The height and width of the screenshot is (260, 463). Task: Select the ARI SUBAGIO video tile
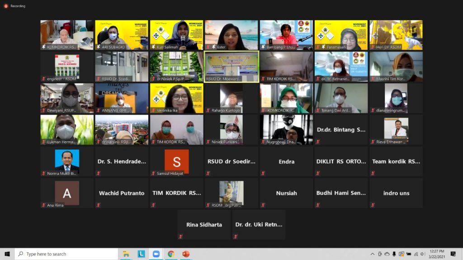tap(122, 35)
